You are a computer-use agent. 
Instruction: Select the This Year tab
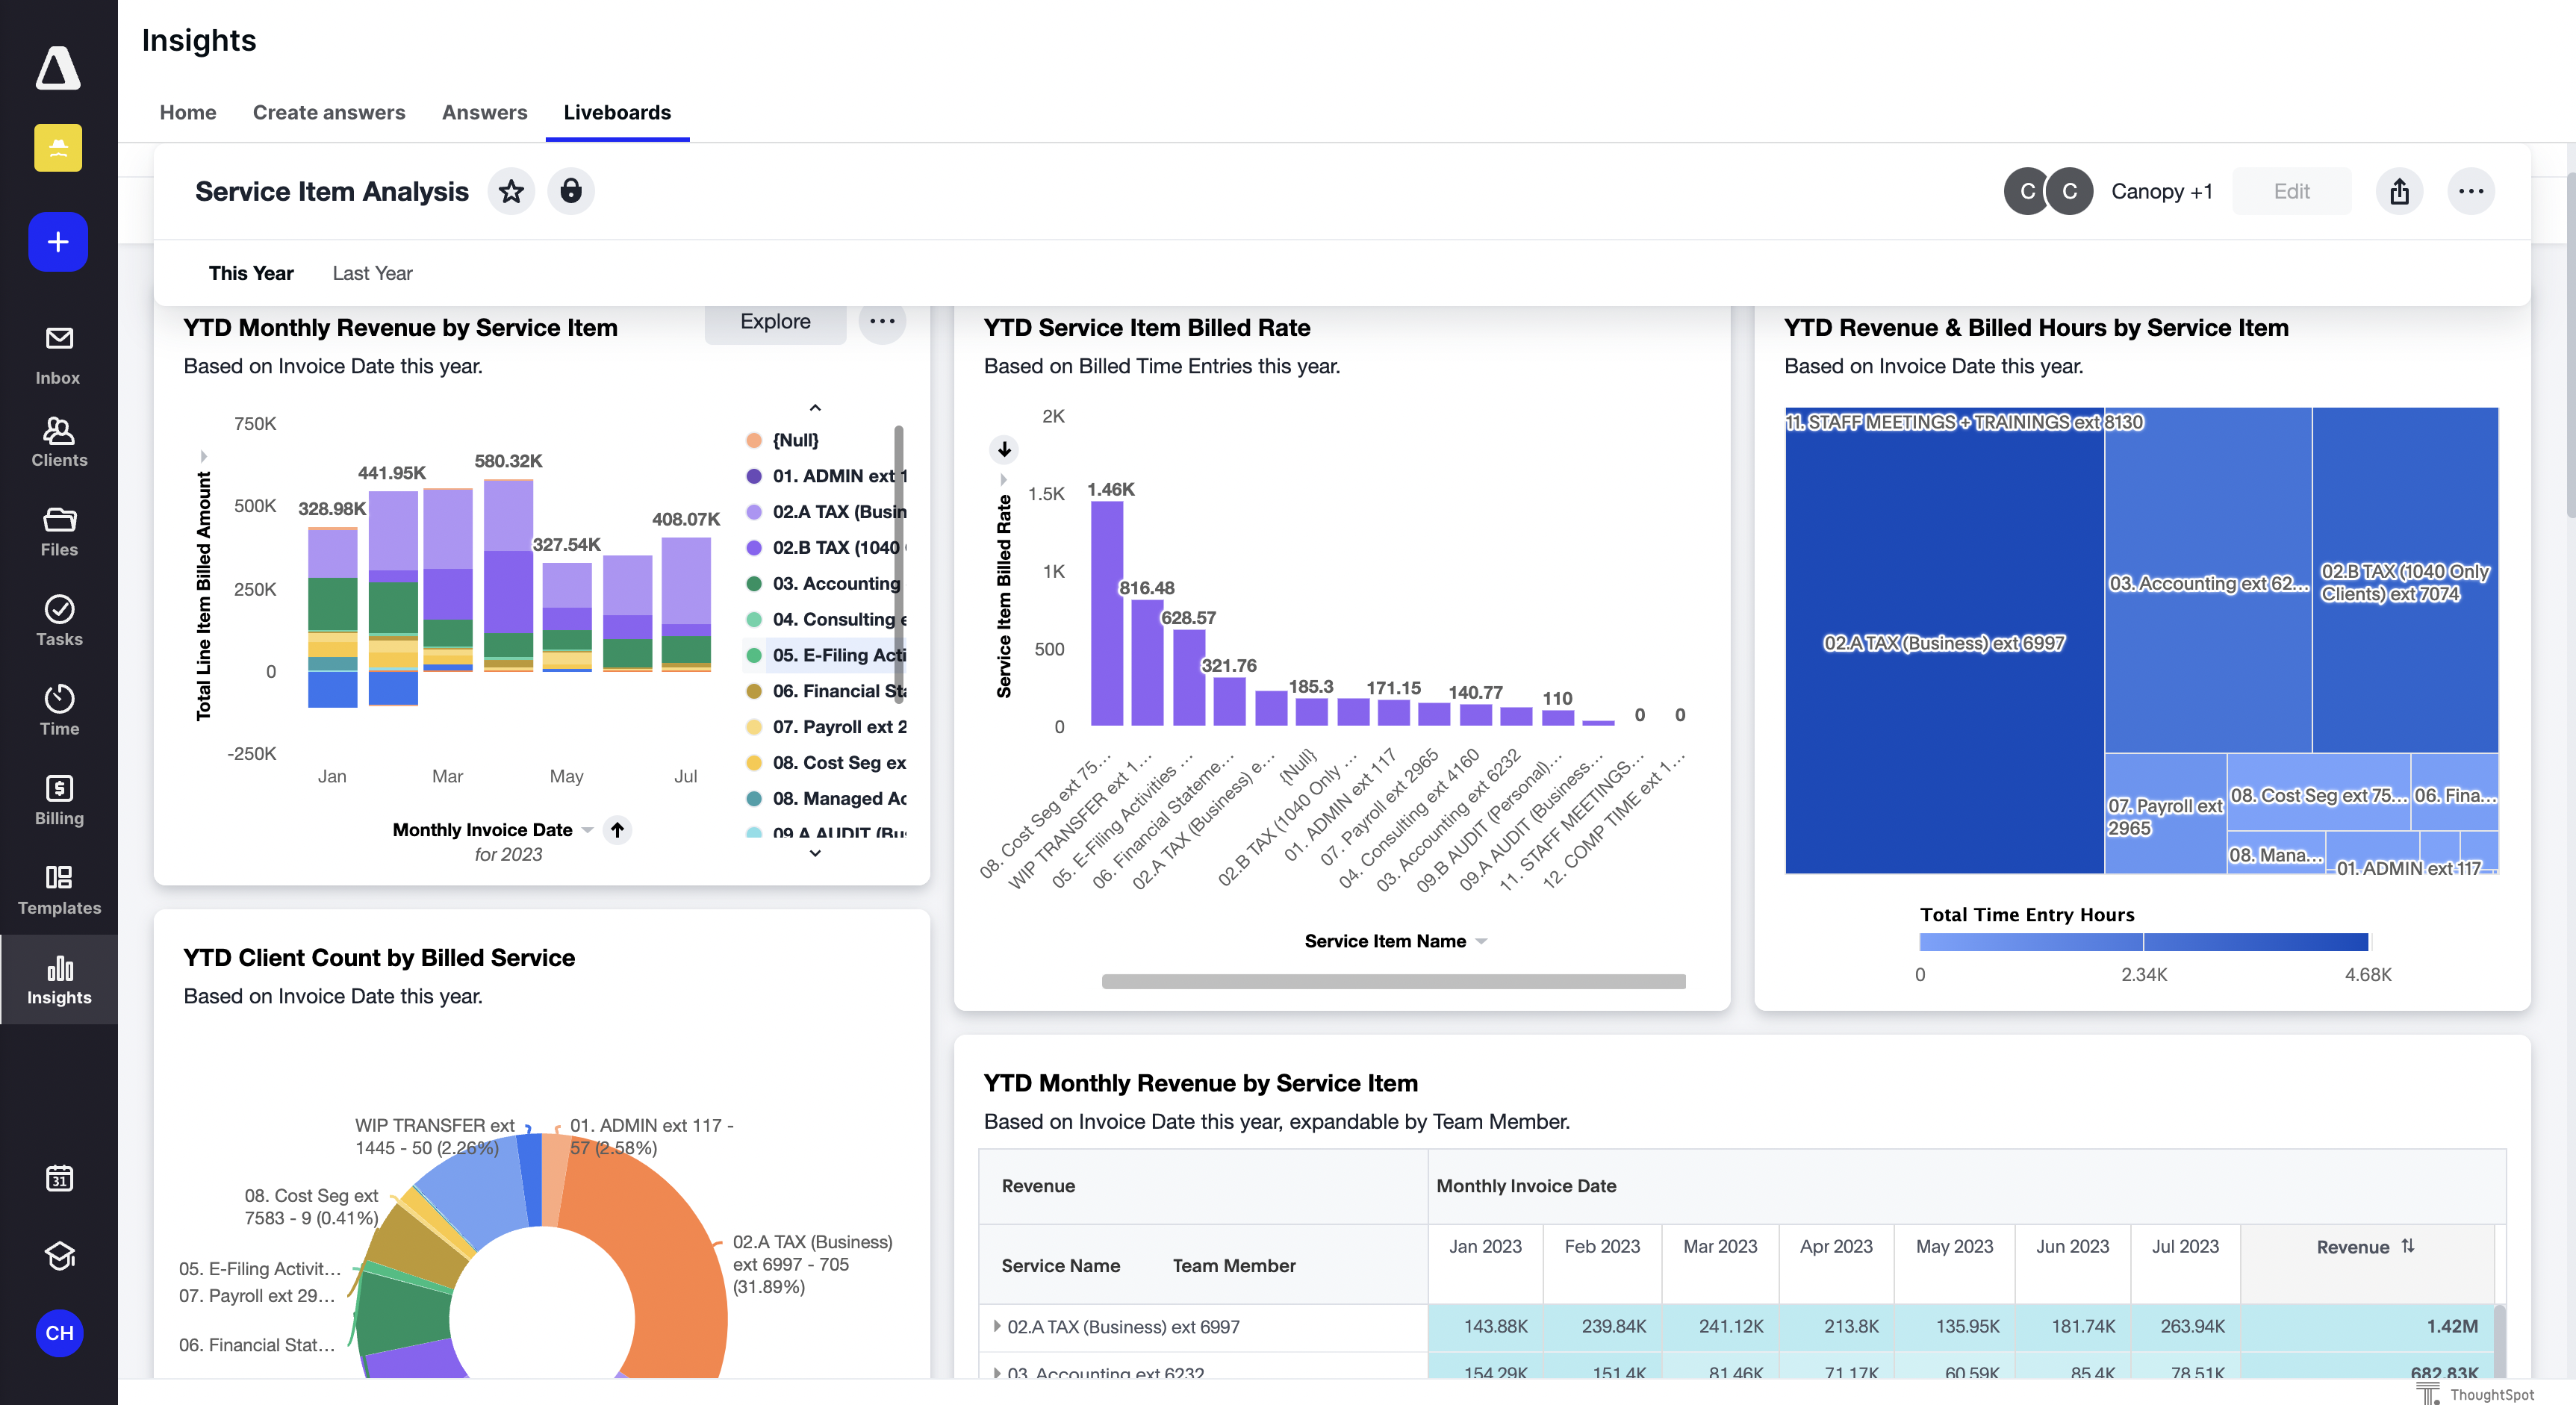(251, 273)
